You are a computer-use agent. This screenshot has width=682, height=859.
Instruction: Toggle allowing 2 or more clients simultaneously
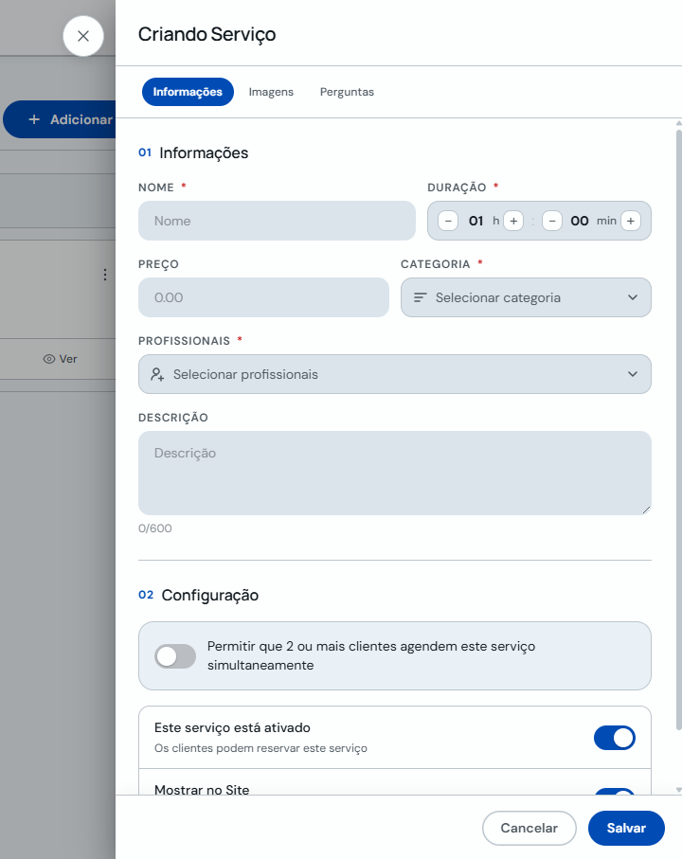174,656
